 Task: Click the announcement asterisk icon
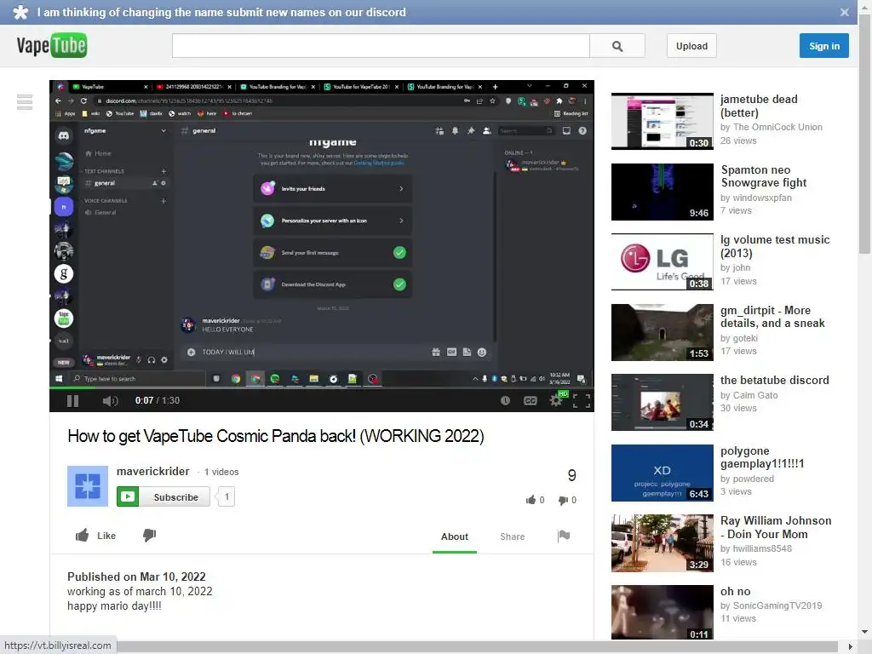point(20,12)
